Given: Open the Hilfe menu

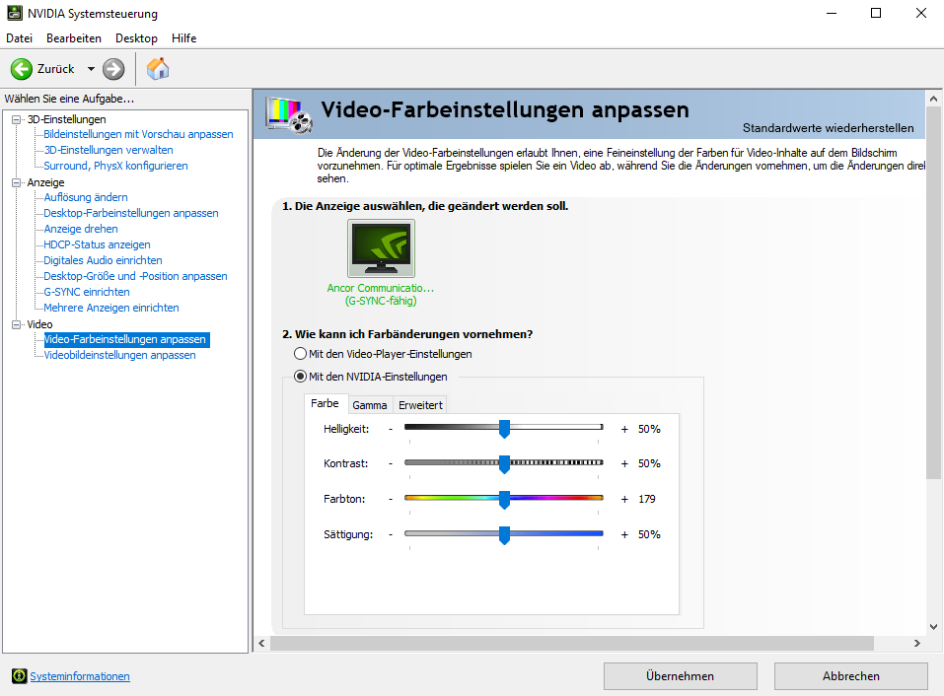Looking at the screenshot, I should (184, 37).
